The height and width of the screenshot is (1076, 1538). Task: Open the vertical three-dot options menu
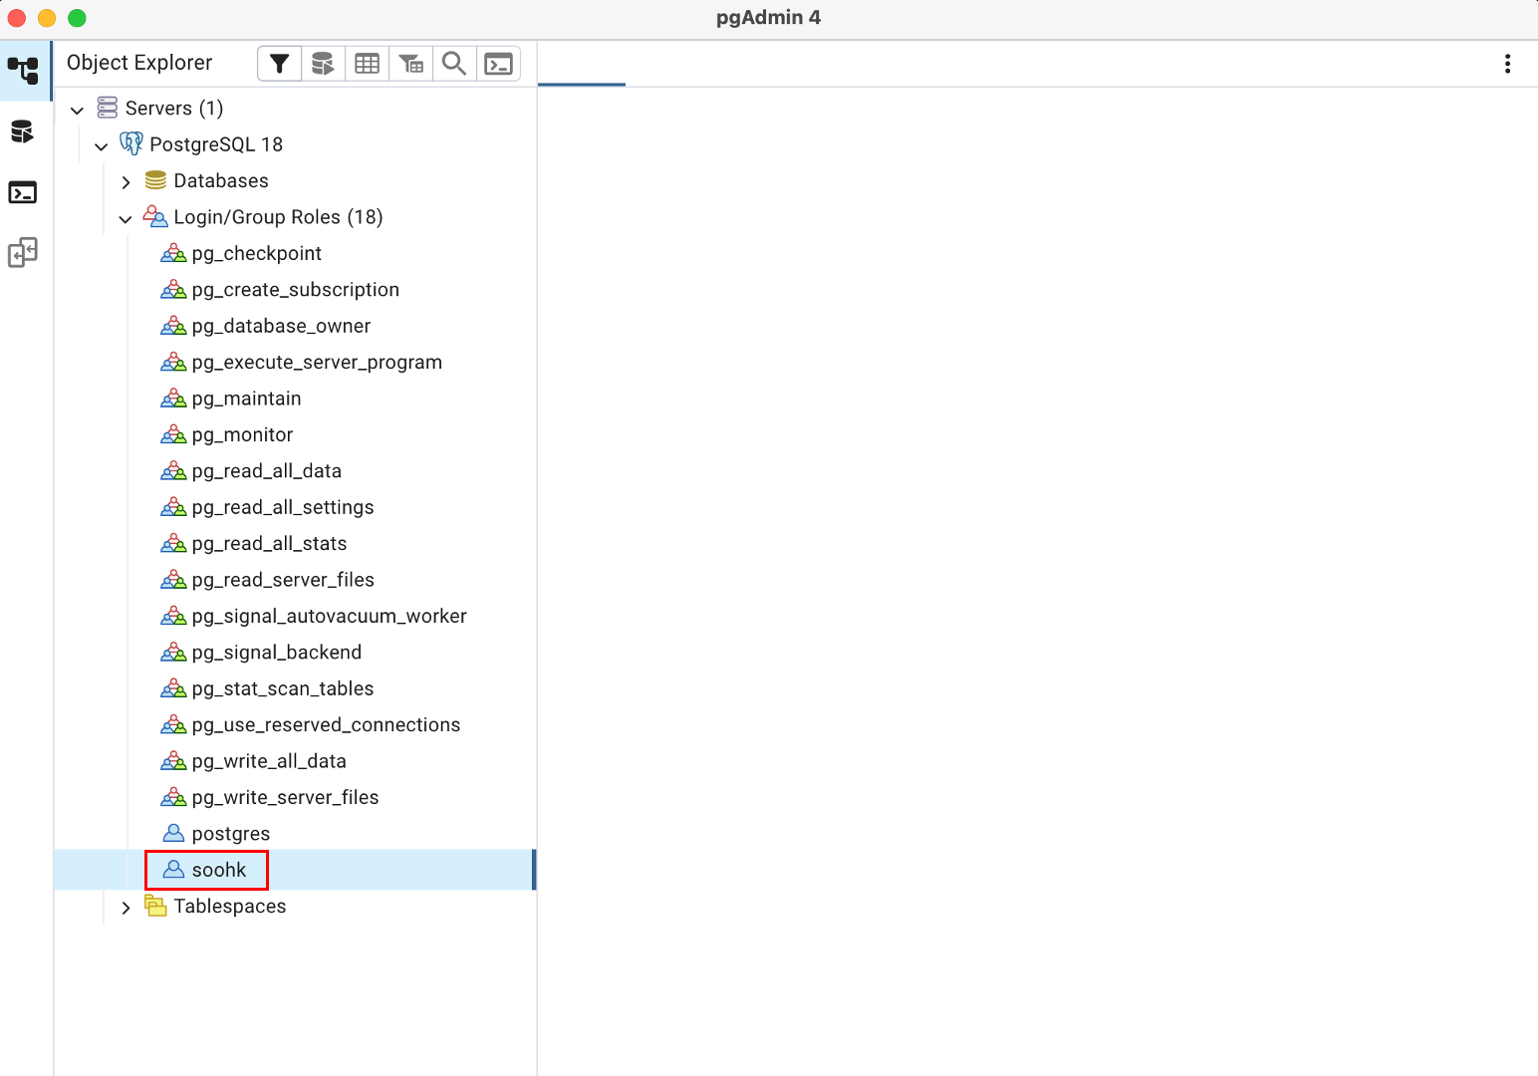click(1507, 64)
